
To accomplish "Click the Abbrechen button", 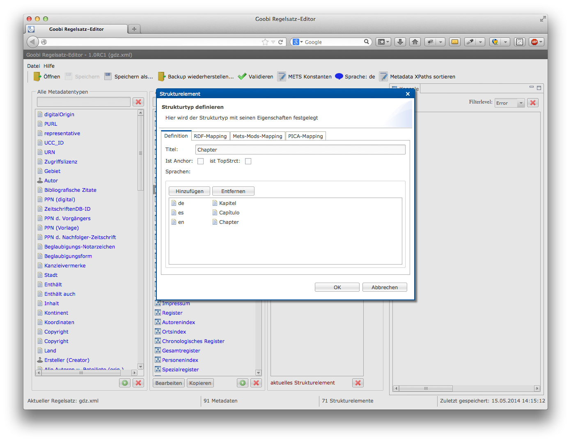I will pos(385,287).
